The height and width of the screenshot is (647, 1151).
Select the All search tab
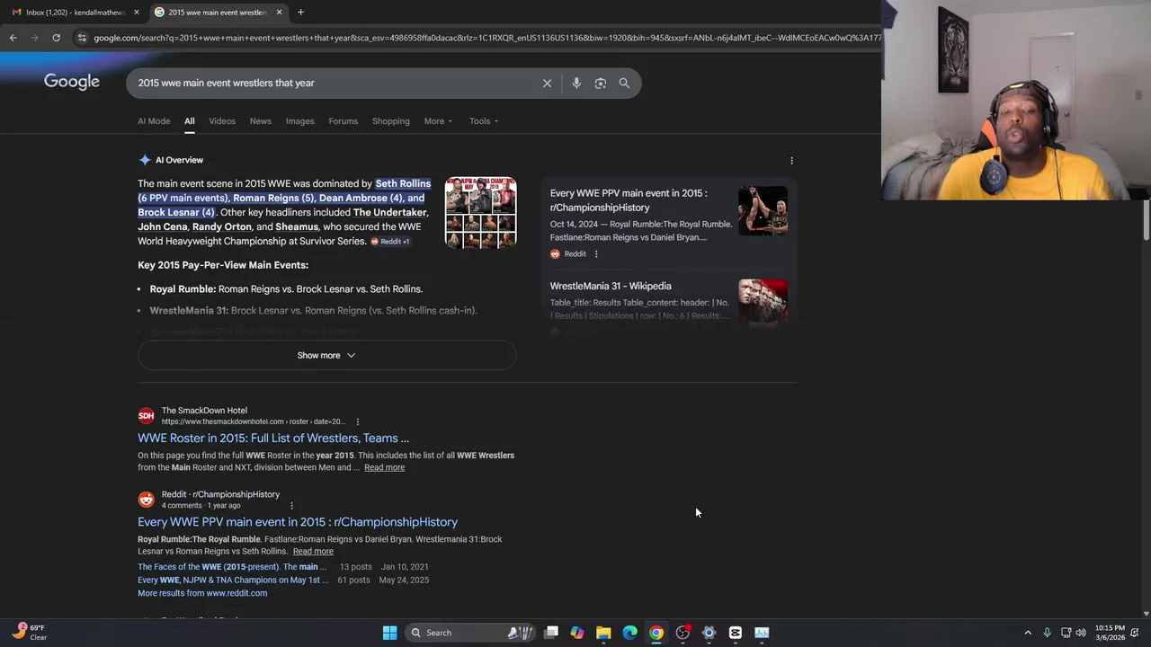click(190, 121)
